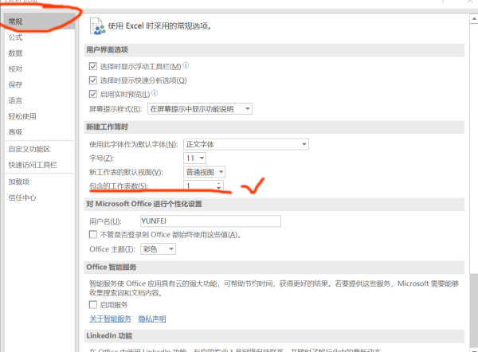Open the 公式 options category
This screenshot has width=478, height=352.
[x=15, y=37]
